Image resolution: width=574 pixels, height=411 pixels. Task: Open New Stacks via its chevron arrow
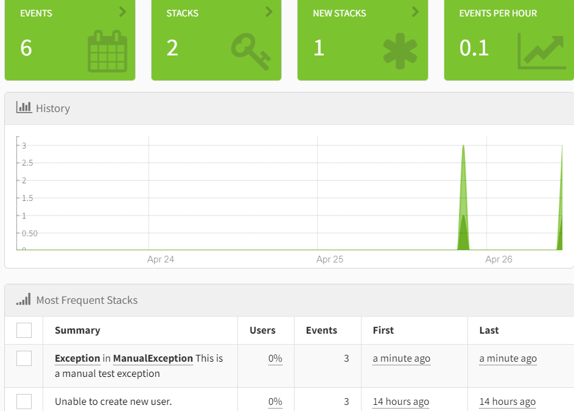[x=416, y=12]
